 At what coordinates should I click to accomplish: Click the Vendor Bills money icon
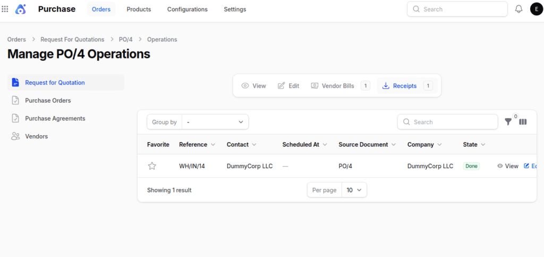tap(314, 86)
